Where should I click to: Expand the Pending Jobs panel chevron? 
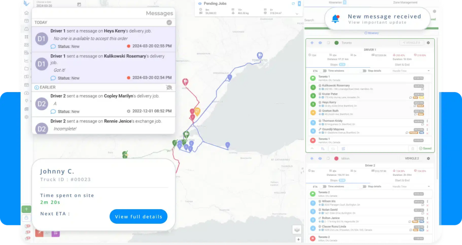pyautogui.click(x=297, y=14)
